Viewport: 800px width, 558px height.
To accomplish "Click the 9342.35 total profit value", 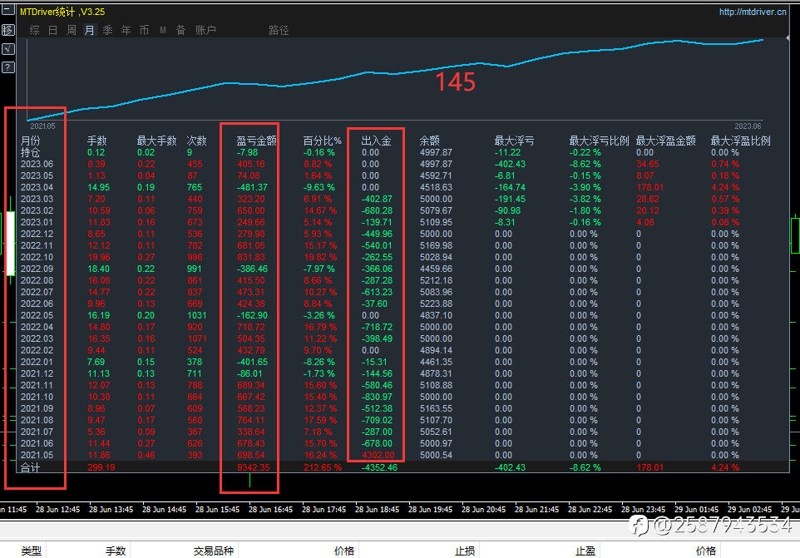I will tap(254, 467).
